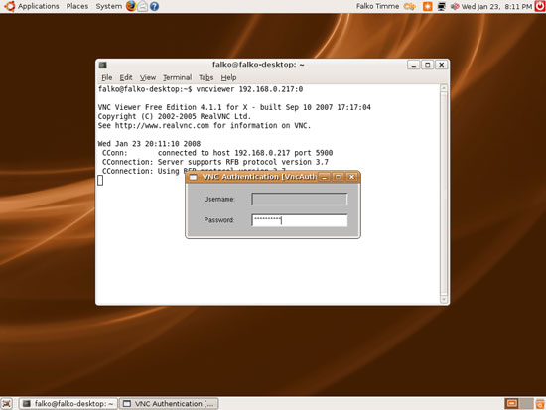The width and height of the screenshot is (546, 410).
Task: Switch to VNC Authentication taskbar entry
Action: (169, 404)
